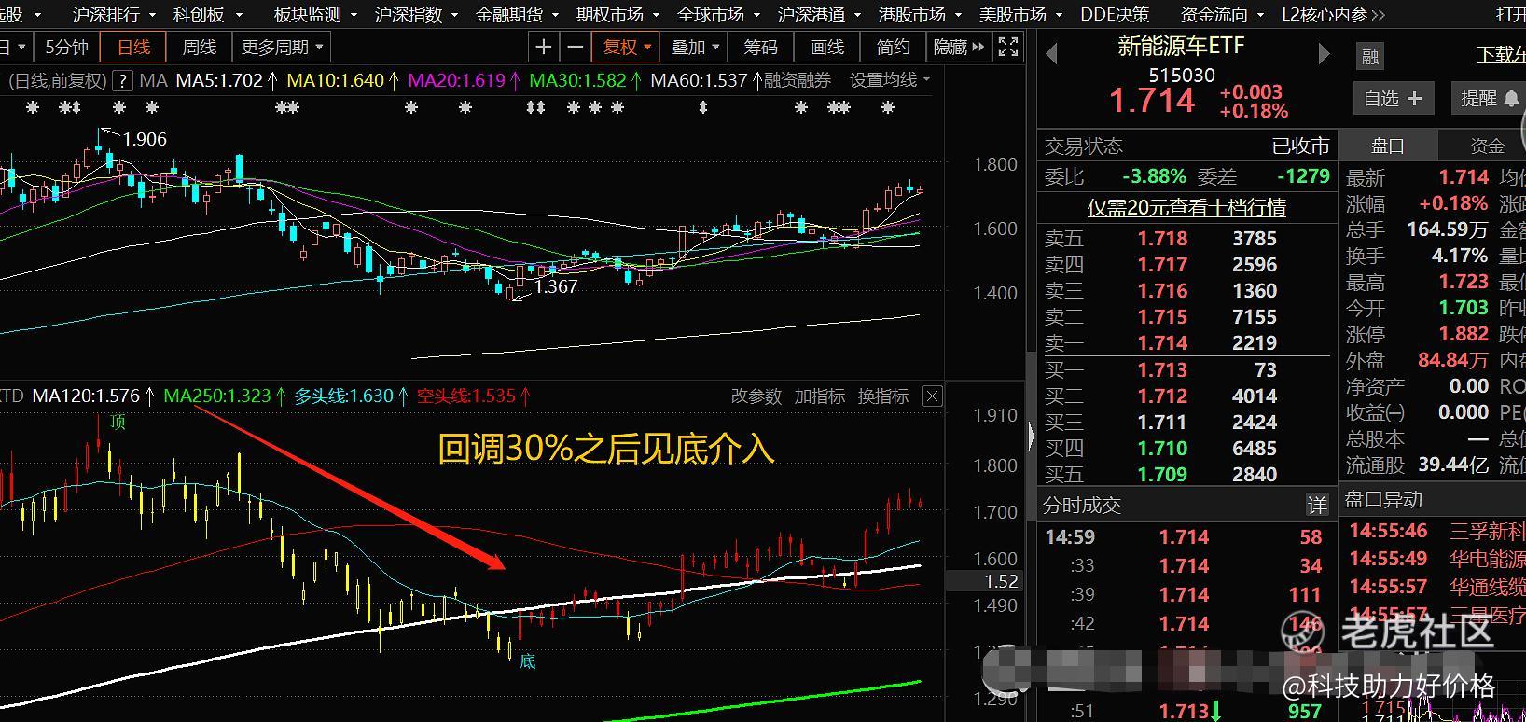This screenshot has width=1526, height=722.
Task: Click 加指标 add indicator
Action: (x=819, y=396)
